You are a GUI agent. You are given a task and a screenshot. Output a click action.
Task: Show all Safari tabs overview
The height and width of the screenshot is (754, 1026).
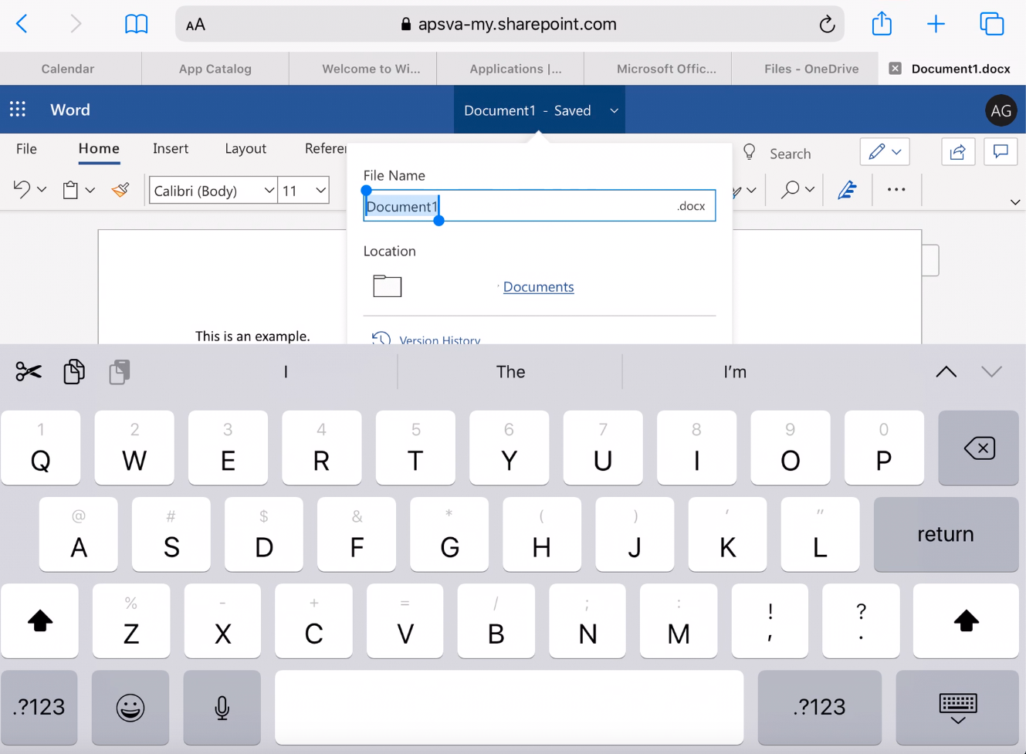[x=991, y=24]
